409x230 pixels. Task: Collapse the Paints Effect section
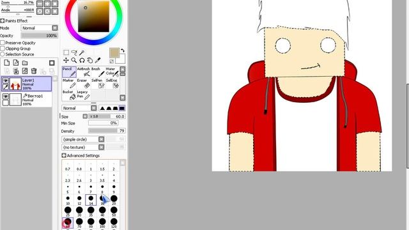point(3,20)
